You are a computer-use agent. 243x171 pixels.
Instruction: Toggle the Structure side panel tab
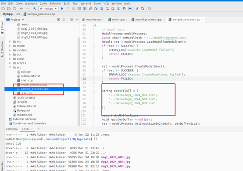(x=2, y=49)
